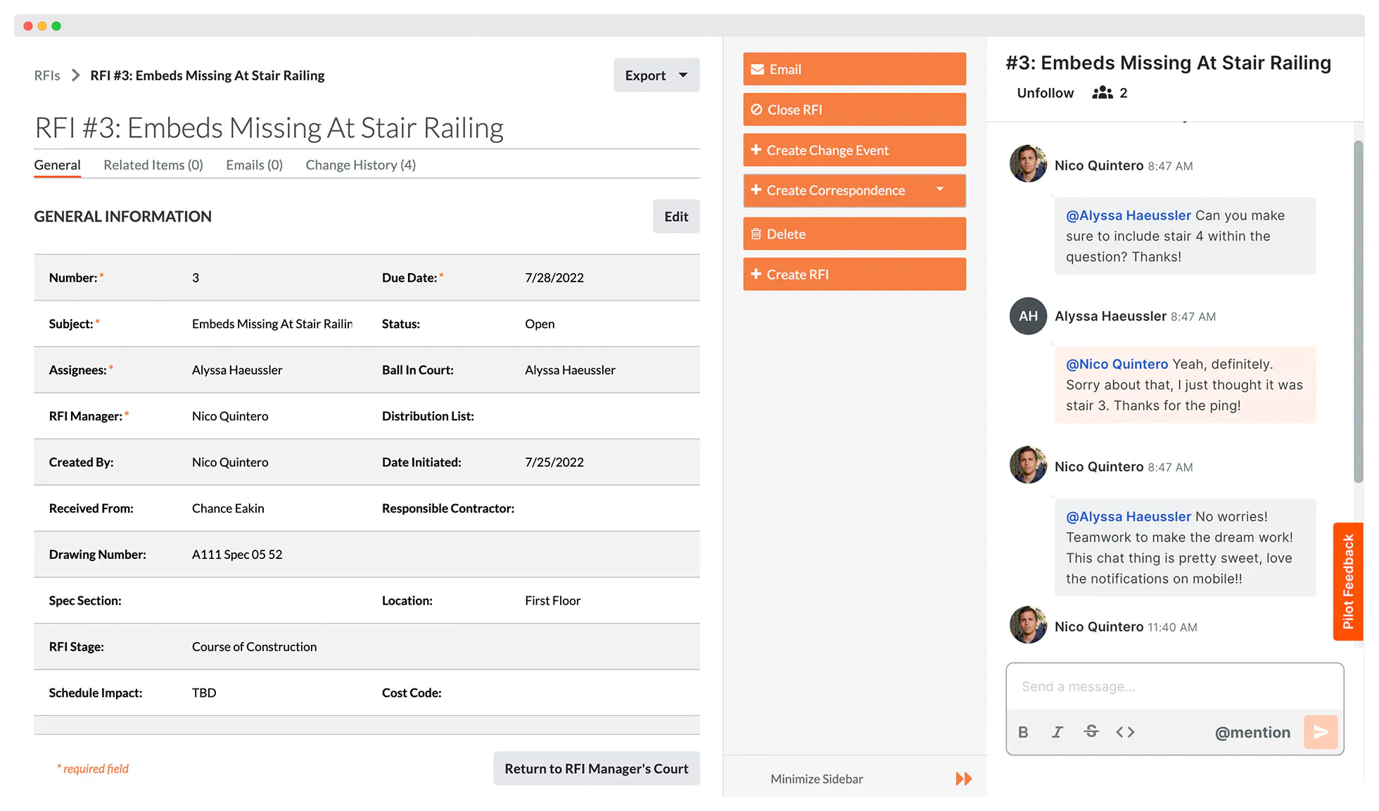Click the chat panel scrollbar

point(1359,312)
